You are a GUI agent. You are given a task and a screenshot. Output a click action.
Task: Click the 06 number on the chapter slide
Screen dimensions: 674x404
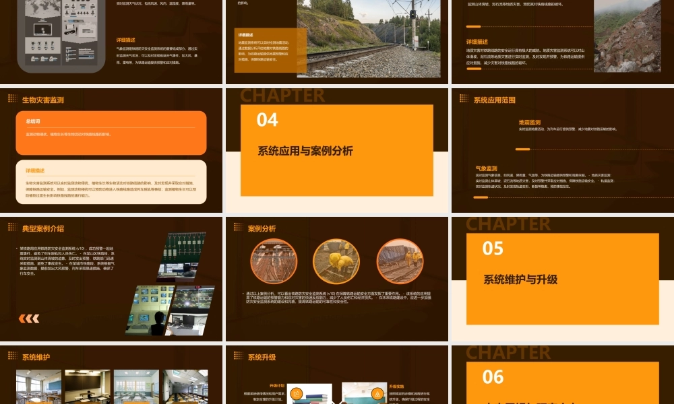(493, 377)
